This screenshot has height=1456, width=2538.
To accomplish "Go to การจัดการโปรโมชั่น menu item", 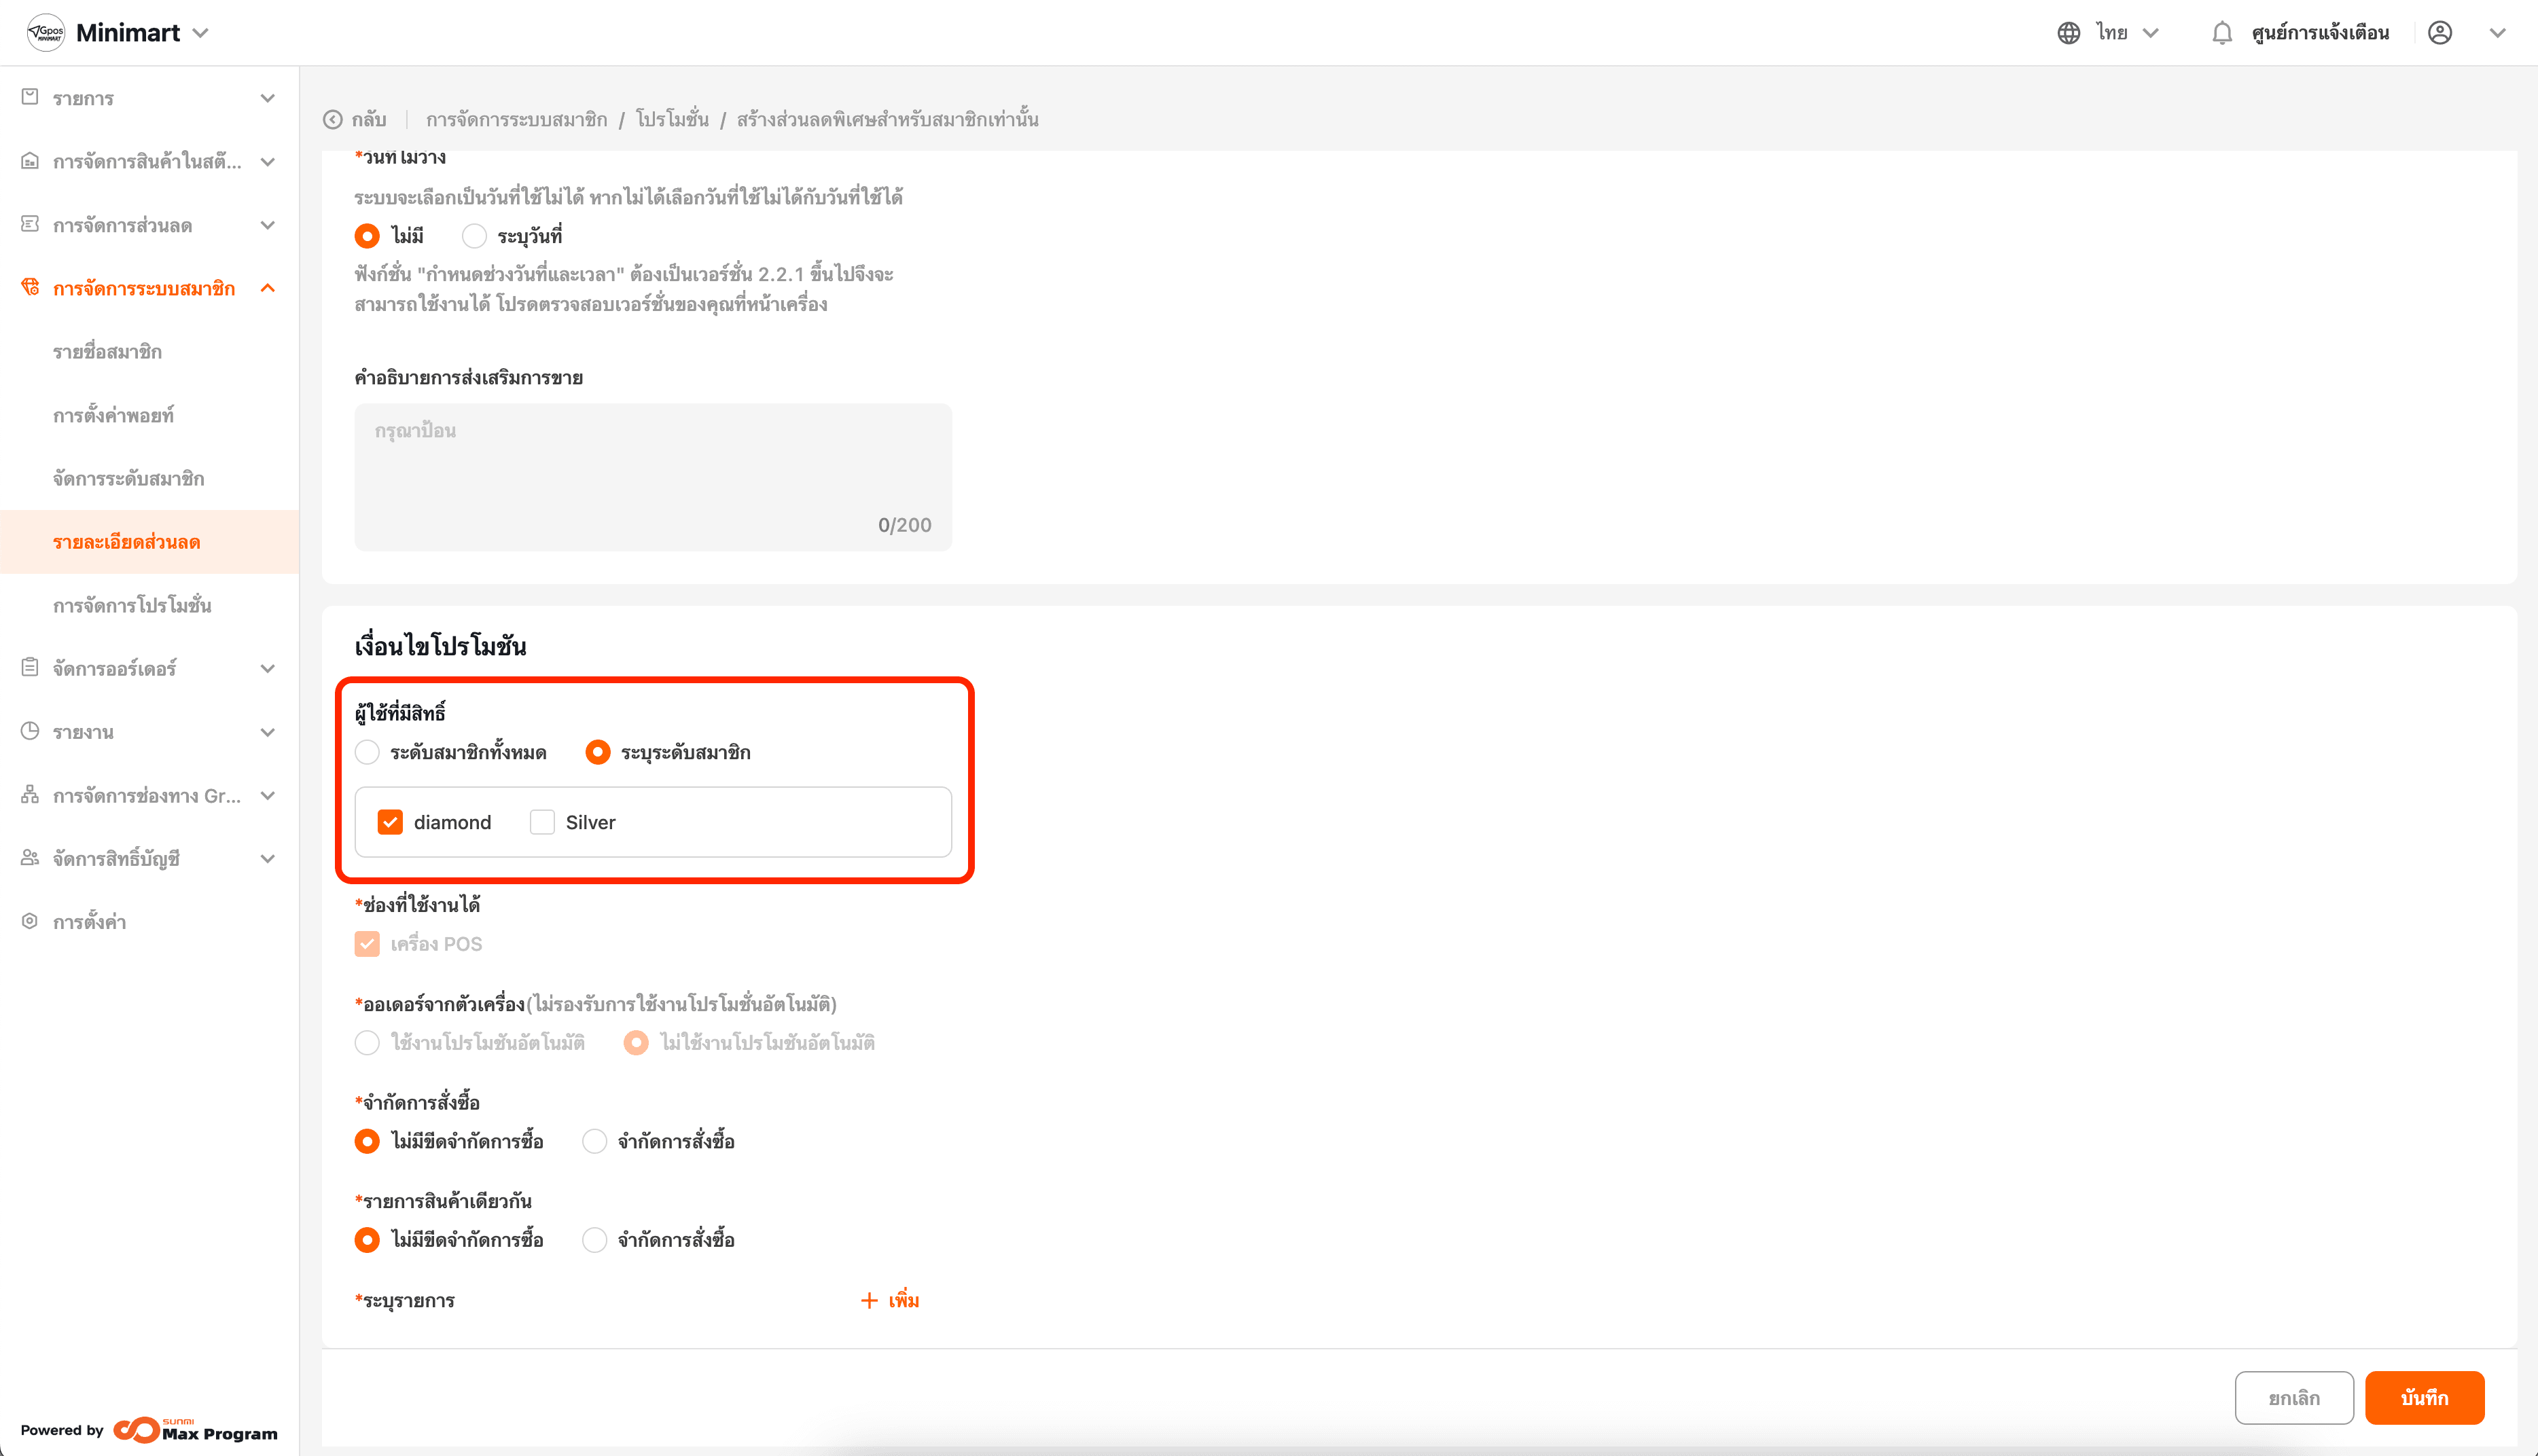I will (x=132, y=605).
